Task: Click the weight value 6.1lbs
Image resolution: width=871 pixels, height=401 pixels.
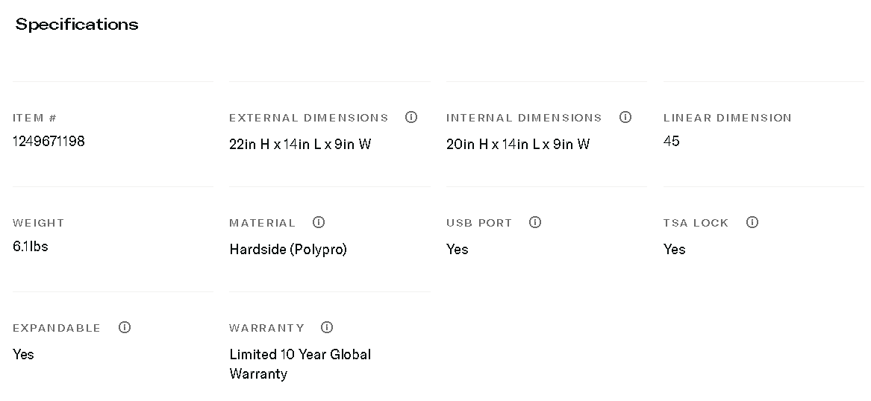Action: (x=31, y=246)
